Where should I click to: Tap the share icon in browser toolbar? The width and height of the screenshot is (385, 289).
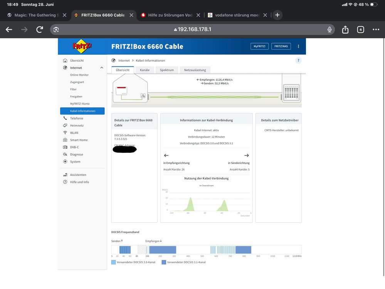point(345,29)
